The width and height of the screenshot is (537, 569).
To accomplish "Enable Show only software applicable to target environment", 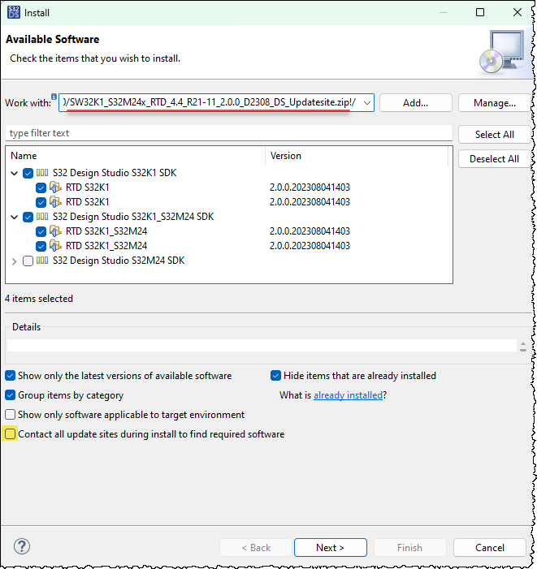I will (11, 415).
